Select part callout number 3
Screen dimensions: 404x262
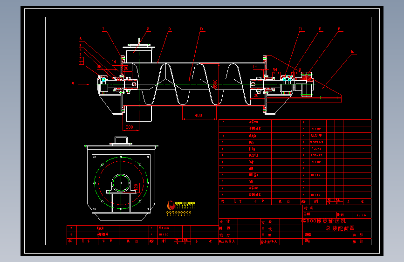81,55
